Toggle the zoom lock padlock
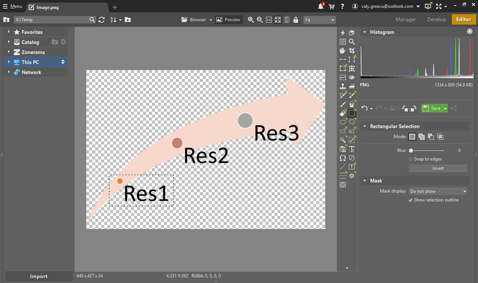478x283 pixels. click(x=296, y=20)
